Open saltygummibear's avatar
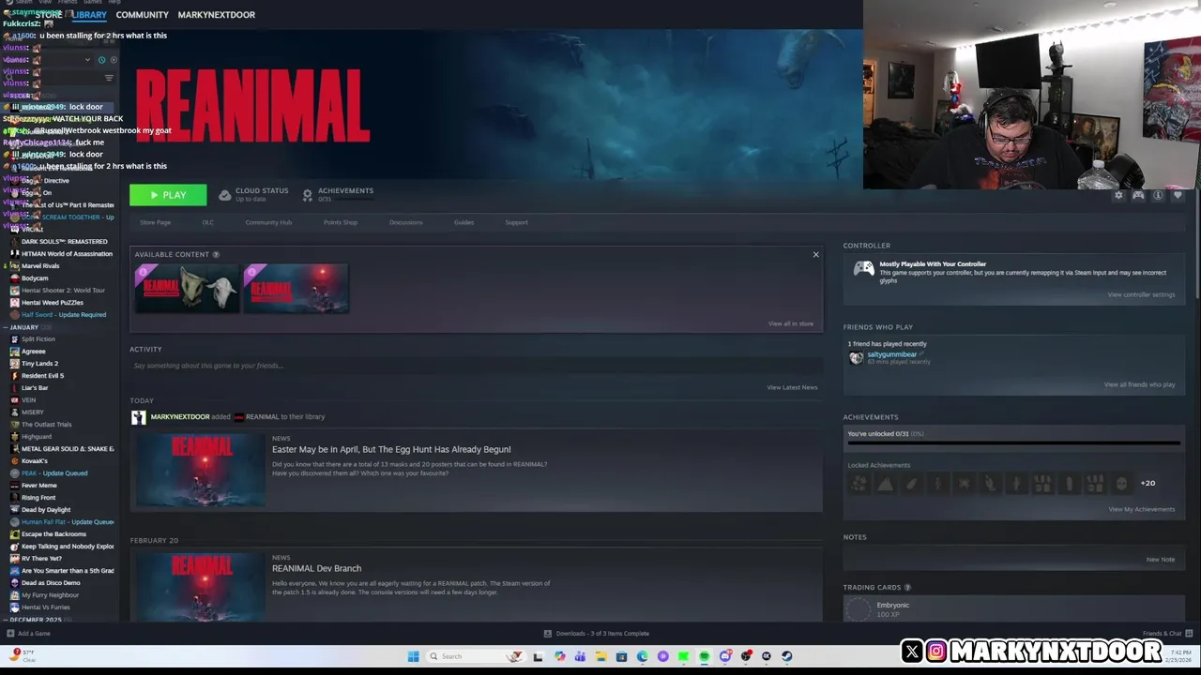 [x=856, y=357]
